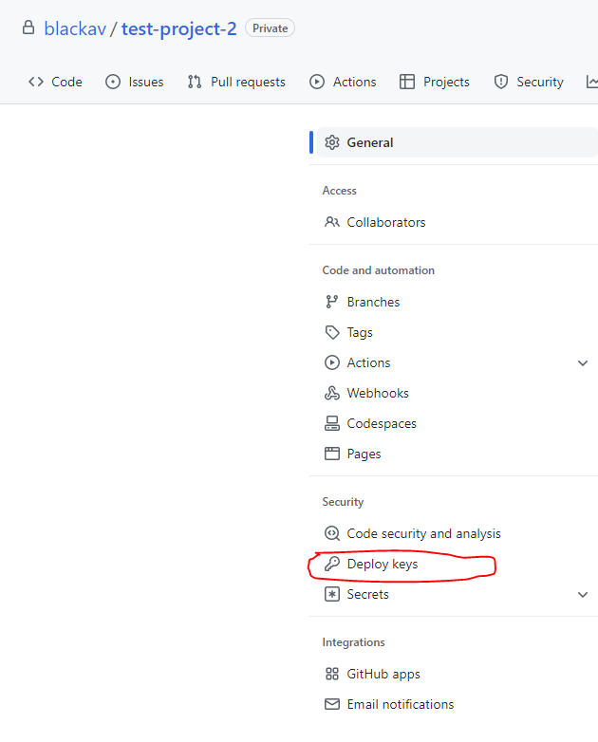Open the test-project-2 repository link
The height and width of the screenshot is (742, 598).
179,29
